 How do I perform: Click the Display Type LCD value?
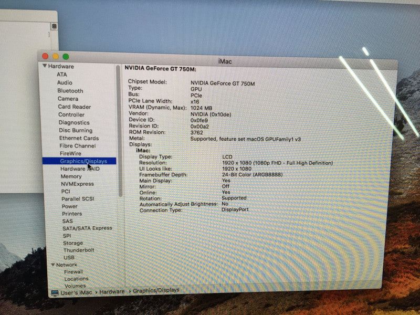click(x=227, y=156)
